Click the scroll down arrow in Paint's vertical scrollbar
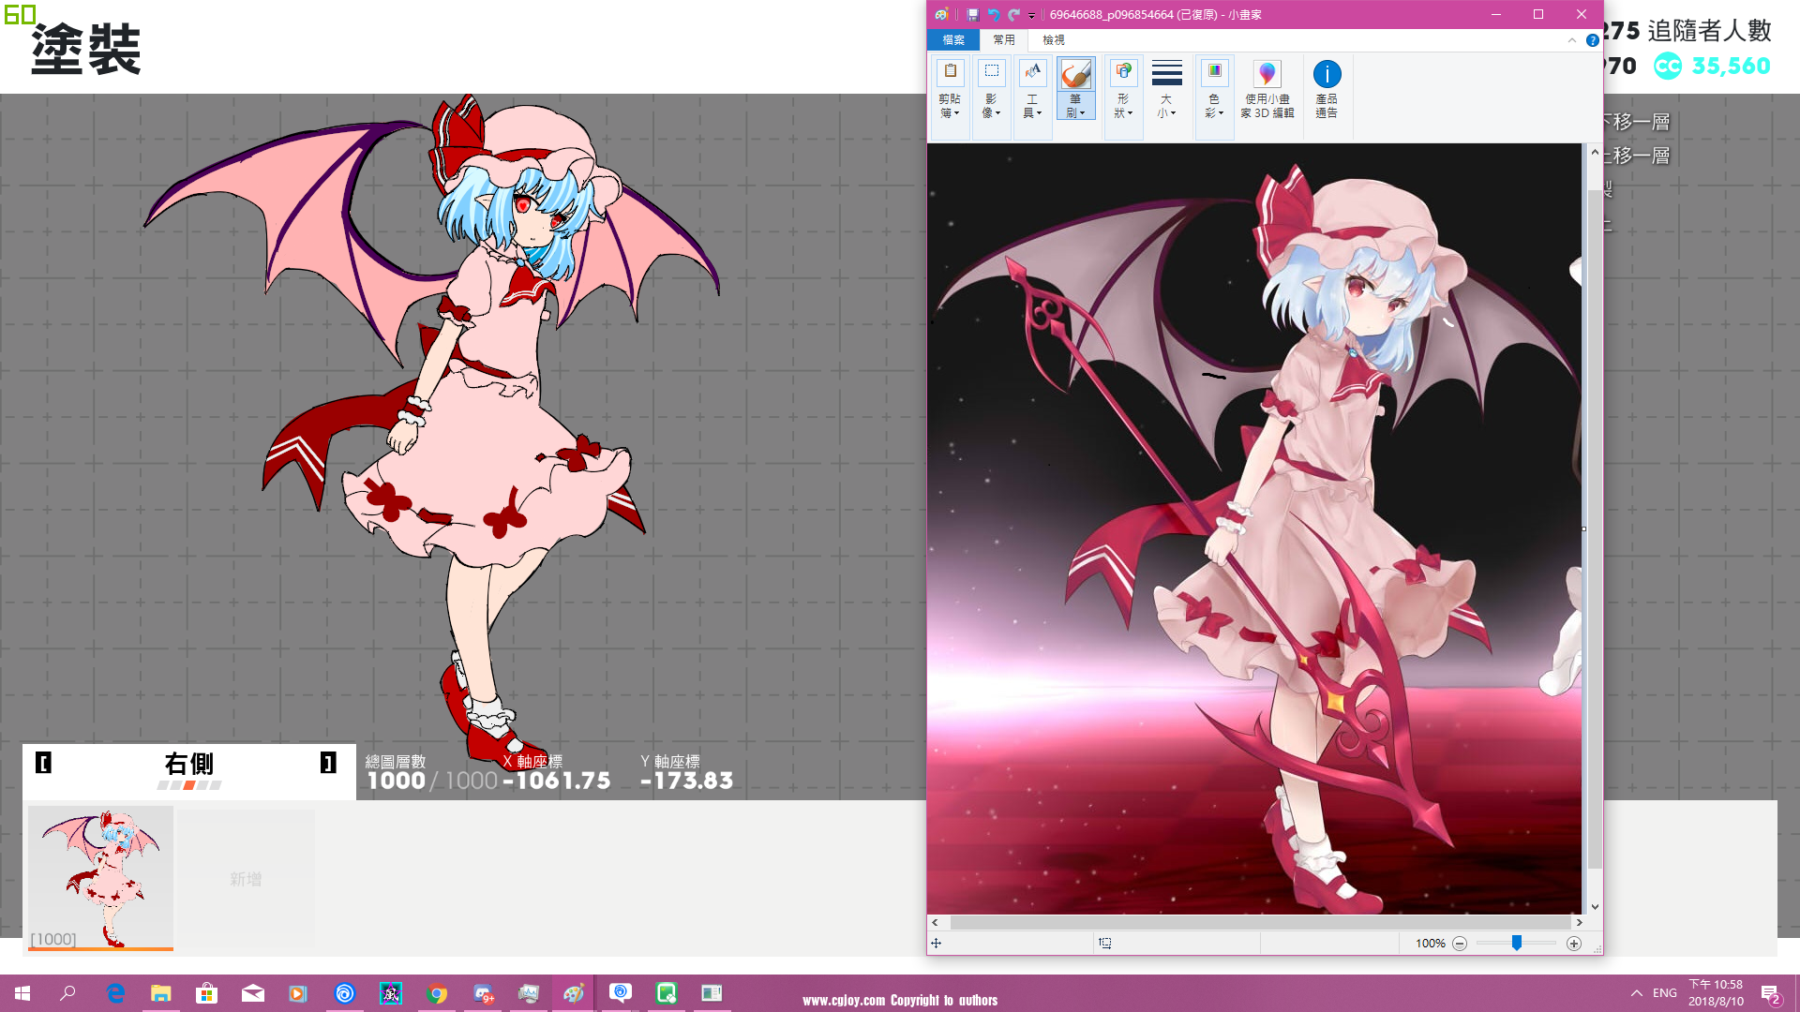Screen dimensions: 1800x1012 [1595, 907]
